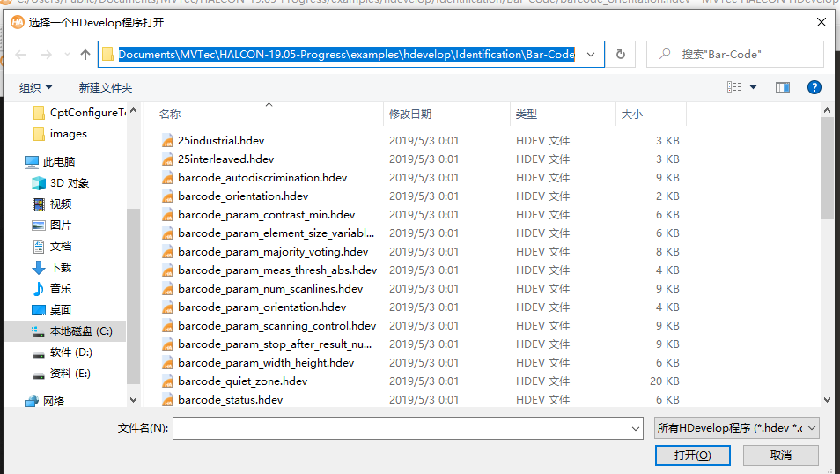Close the open-program dialog
Screen dimensions: 840x474
tap(822, 23)
